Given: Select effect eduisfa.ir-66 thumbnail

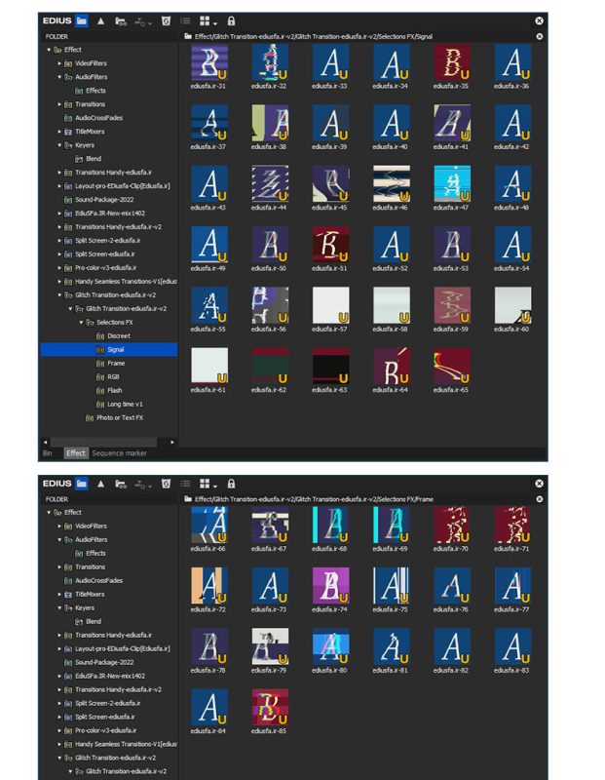Looking at the screenshot, I should [x=209, y=526].
